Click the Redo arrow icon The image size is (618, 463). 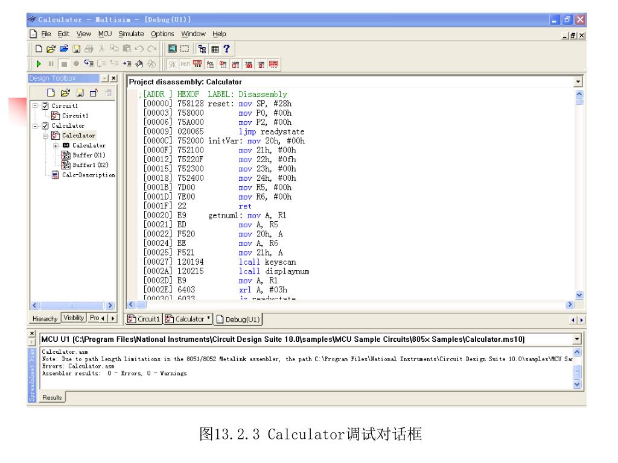coord(151,49)
